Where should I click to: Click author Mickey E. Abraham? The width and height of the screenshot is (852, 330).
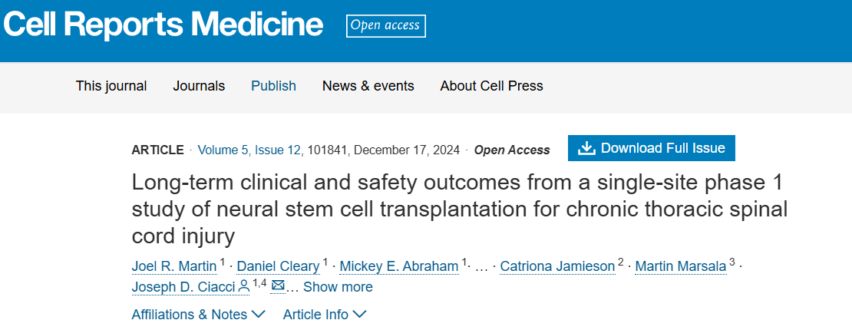pos(399,266)
